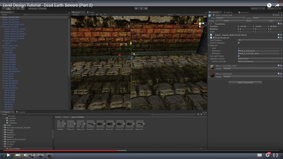Image resolution: width=283 pixels, height=159 pixels.
Task: Click the Mat_S_Wall_Brick material preview sphere
Action: [212, 75]
